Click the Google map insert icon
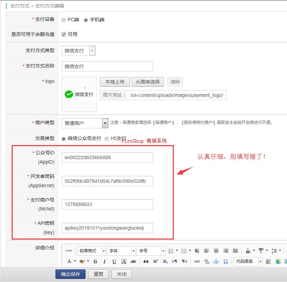 278,261
